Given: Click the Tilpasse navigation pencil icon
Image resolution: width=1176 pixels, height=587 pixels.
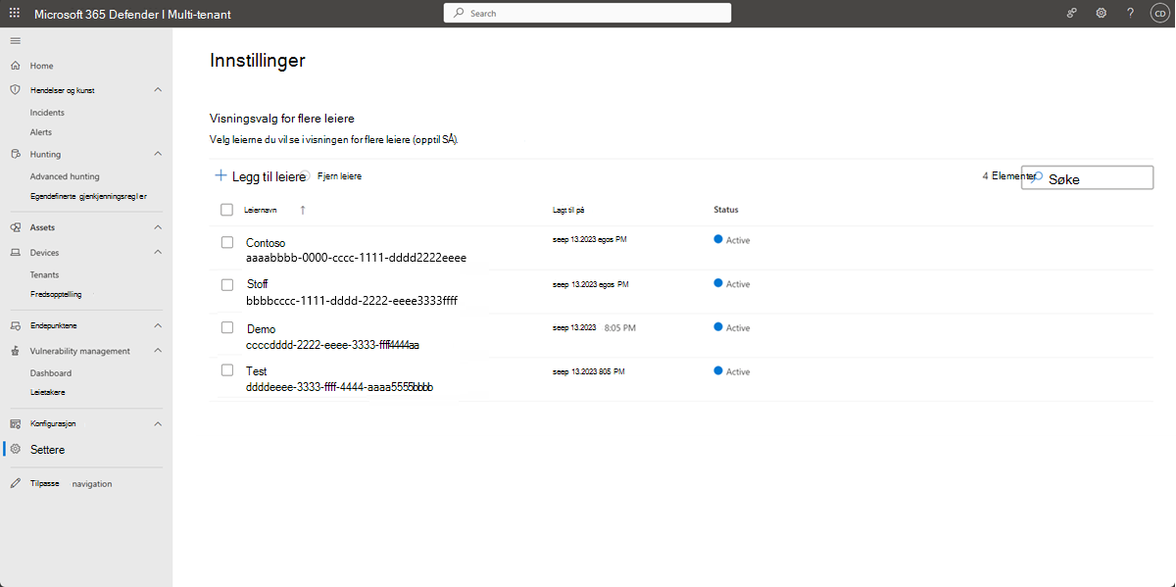Looking at the screenshot, I should tap(15, 484).
